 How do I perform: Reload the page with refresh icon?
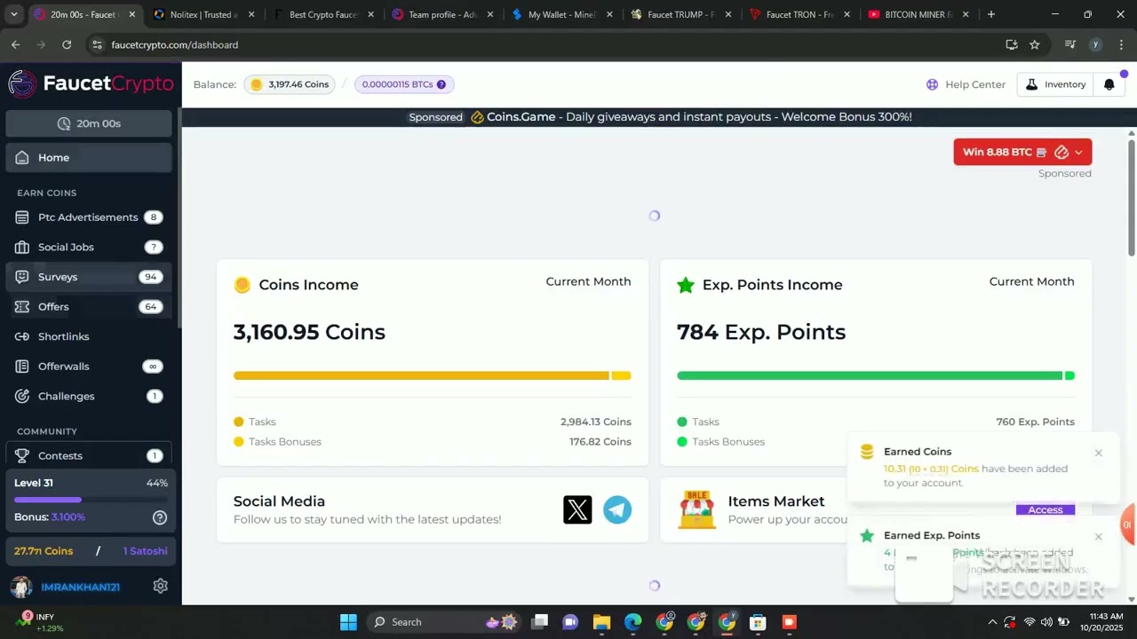67,44
